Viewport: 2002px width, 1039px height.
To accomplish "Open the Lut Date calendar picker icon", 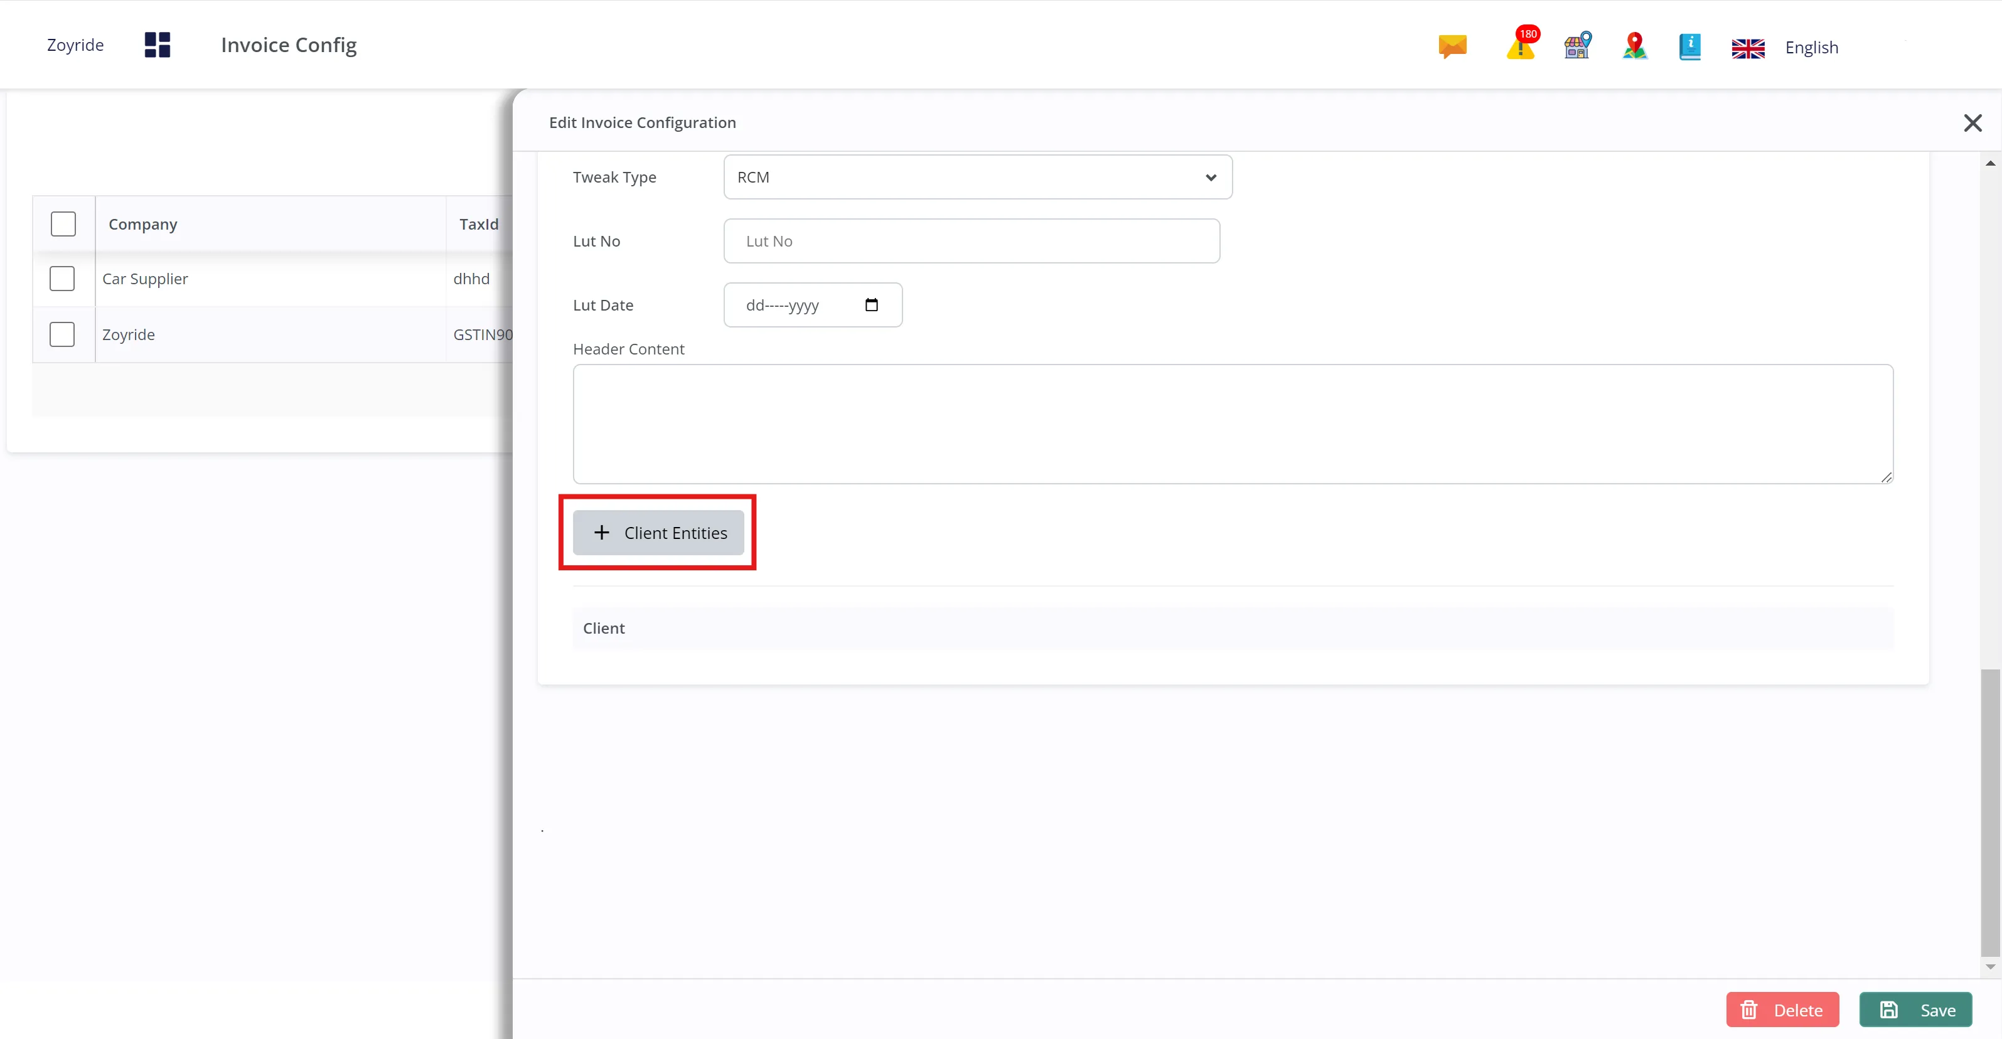I will coord(871,305).
